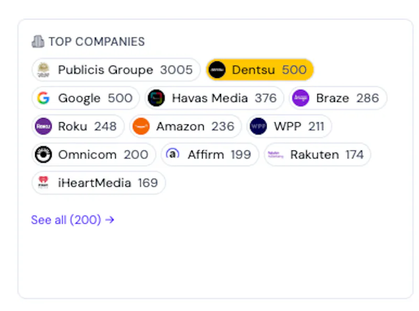Choose the Roku 248 chip
This screenshot has width=419, height=311.
pyautogui.click(x=78, y=126)
